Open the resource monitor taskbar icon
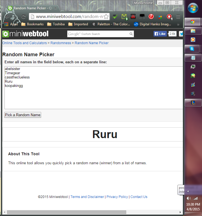The image size is (202, 216). [193, 67]
